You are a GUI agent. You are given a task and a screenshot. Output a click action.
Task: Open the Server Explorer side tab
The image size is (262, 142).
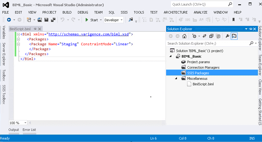tap(4, 54)
